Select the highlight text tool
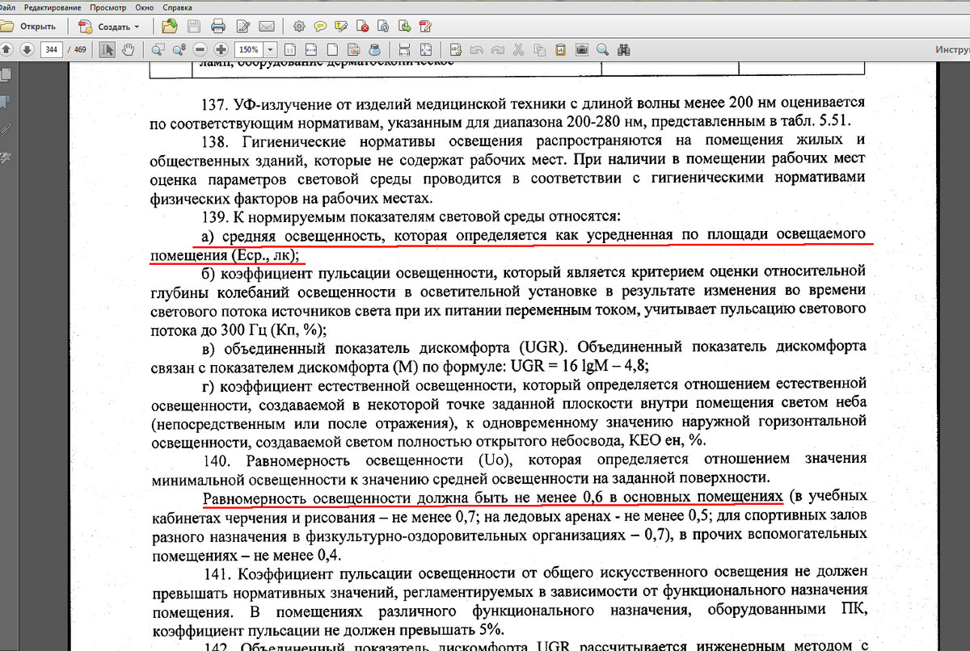The image size is (970, 651). [342, 26]
